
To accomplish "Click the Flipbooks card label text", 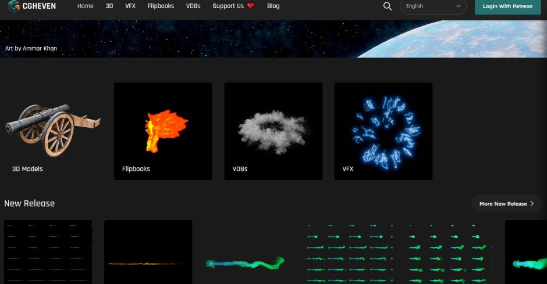I will click(x=136, y=169).
